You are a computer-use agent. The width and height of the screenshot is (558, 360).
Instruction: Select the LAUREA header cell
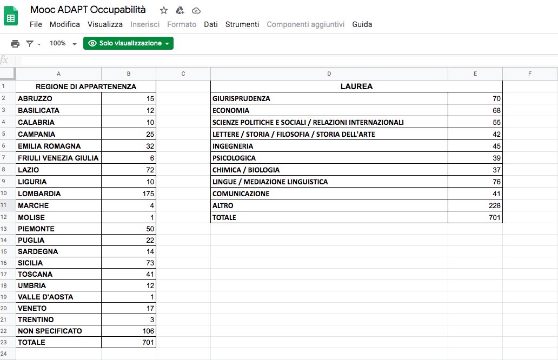[356, 86]
